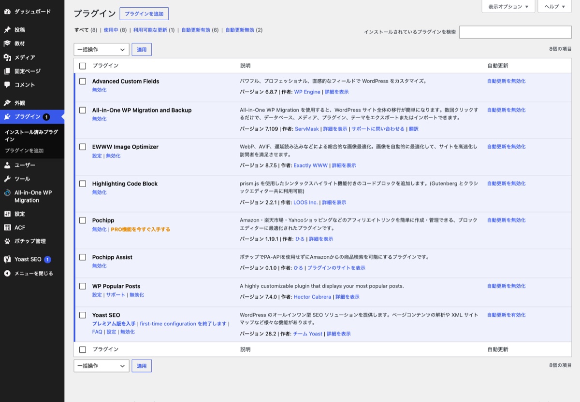Click サポートに問い合わせる link for All-in-One

[378, 129]
